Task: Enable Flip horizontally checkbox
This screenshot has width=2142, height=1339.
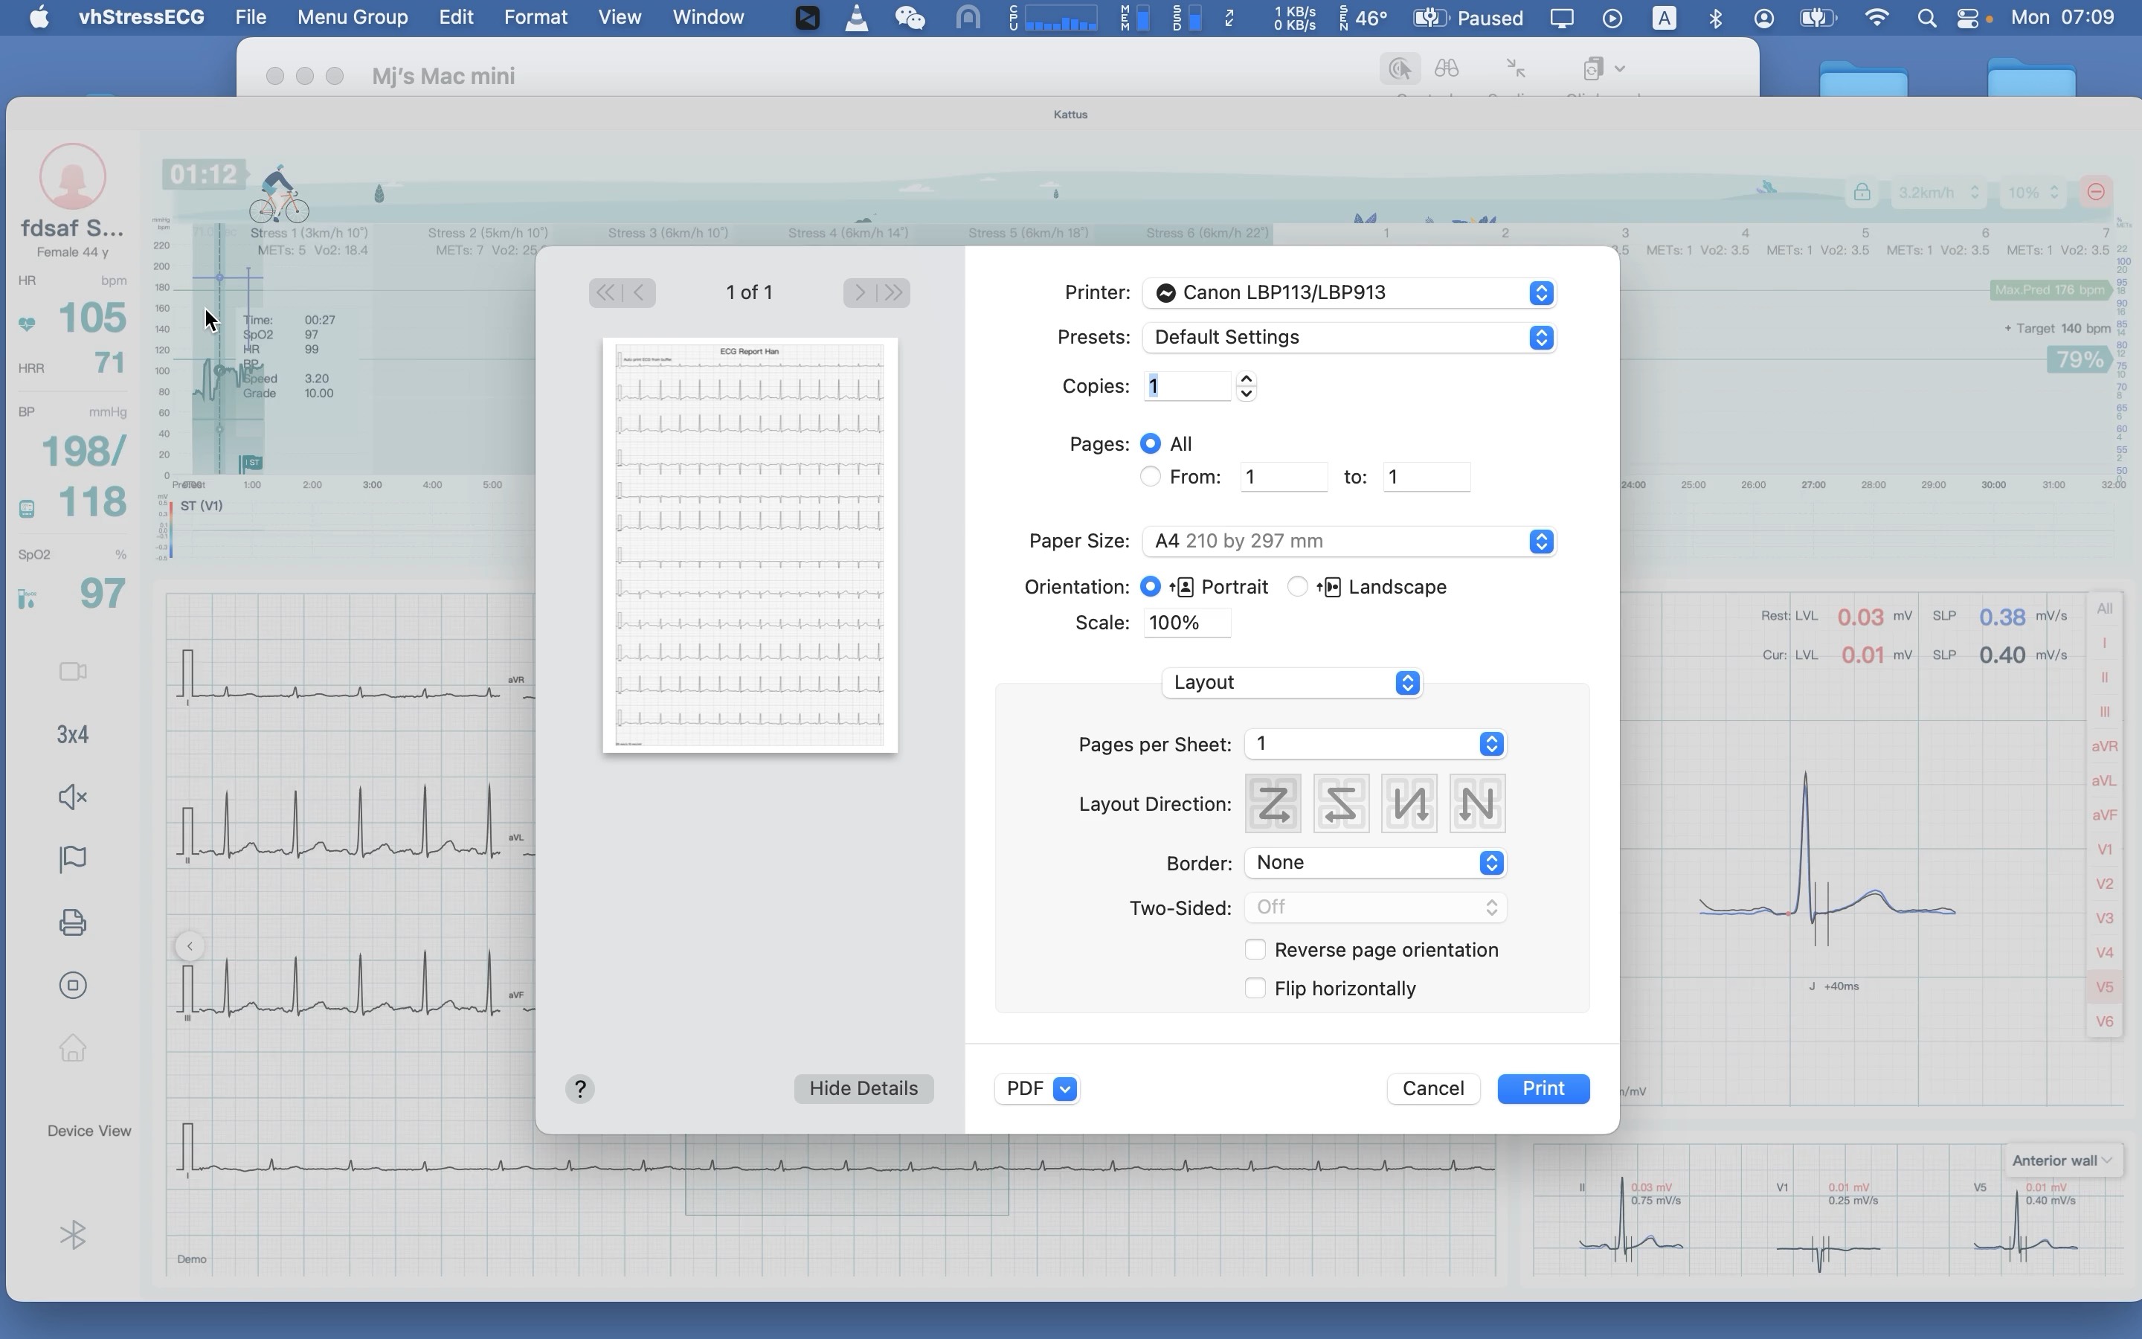Action: pyautogui.click(x=1254, y=987)
